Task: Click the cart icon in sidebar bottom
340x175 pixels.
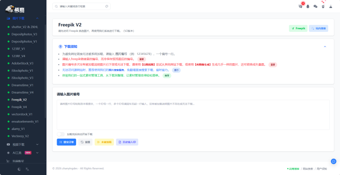Action: (x=8, y=161)
